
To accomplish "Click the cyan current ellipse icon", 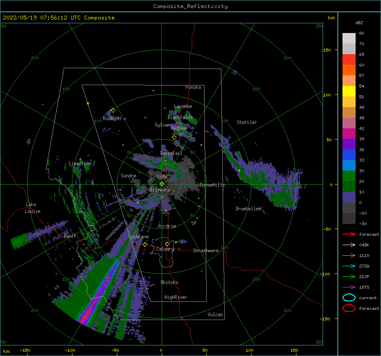I will coord(349,298).
